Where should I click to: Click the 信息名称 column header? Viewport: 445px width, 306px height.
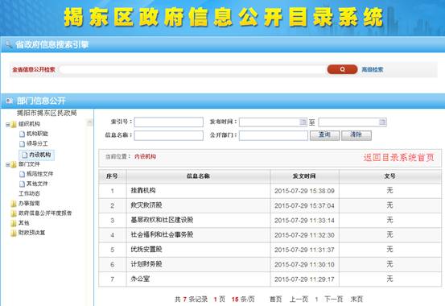coord(198,176)
